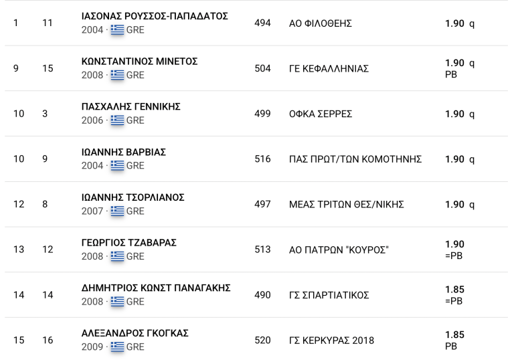Image resolution: width=514 pixels, height=362 pixels.
Task: Select club ΓΣ ΚΕΡΚΥΡΑΣ 2018
Action: (x=331, y=341)
